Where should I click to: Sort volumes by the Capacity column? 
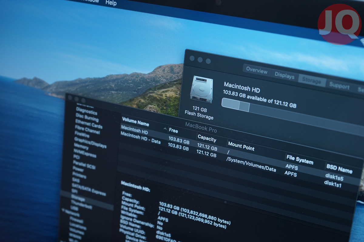207,138
